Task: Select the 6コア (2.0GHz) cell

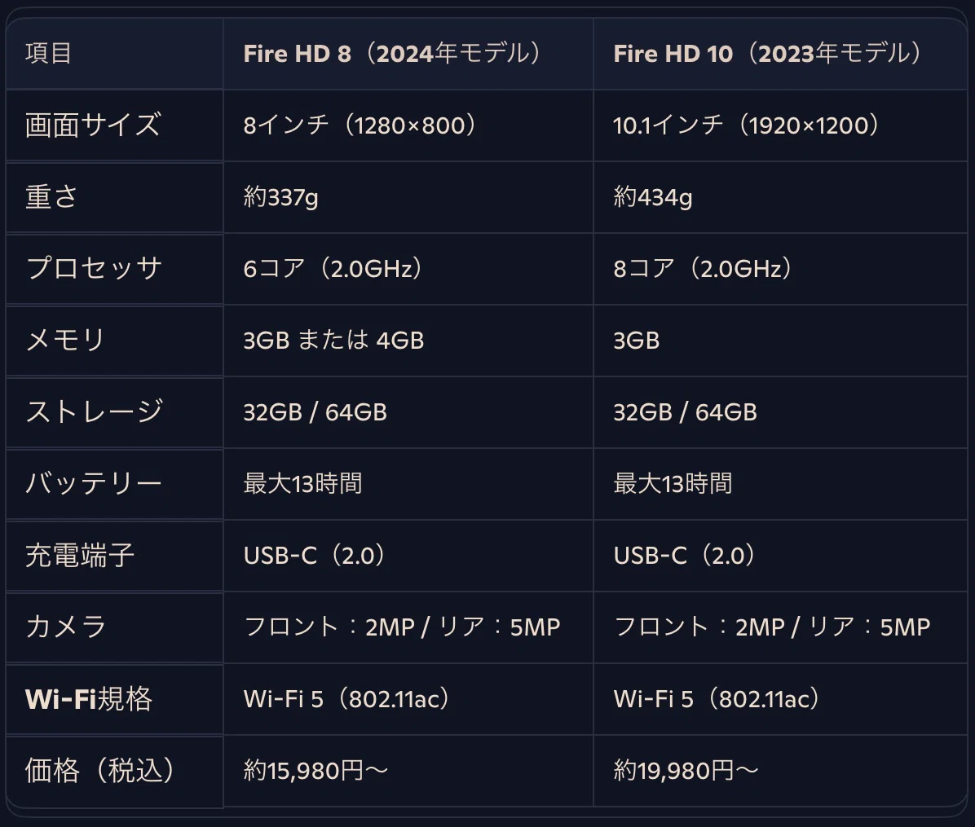Action: (408, 269)
